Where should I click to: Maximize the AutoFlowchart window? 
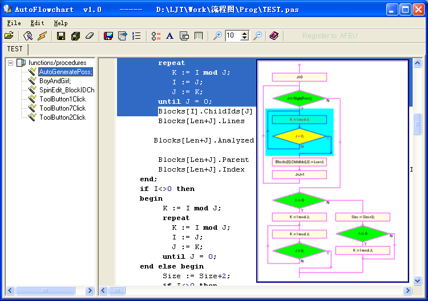(405, 10)
